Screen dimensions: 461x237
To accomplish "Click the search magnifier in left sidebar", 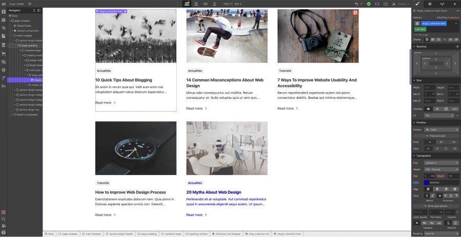I will pyautogui.click(x=4, y=219).
